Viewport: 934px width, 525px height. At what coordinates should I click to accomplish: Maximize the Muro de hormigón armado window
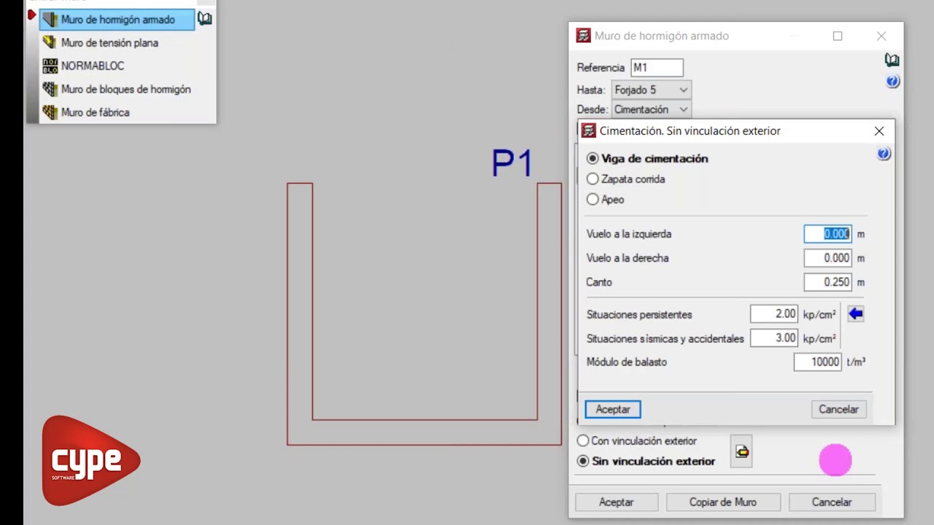pyautogui.click(x=838, y=36)
